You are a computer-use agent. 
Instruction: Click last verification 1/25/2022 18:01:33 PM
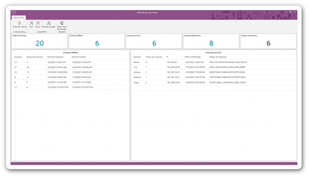(195, 82)
